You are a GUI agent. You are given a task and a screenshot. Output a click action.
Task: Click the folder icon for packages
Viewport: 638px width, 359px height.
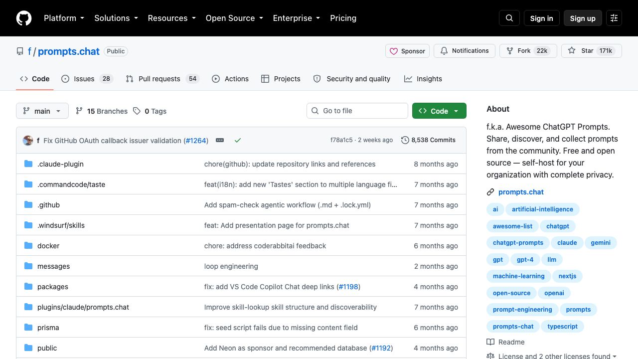pos(28,286)
